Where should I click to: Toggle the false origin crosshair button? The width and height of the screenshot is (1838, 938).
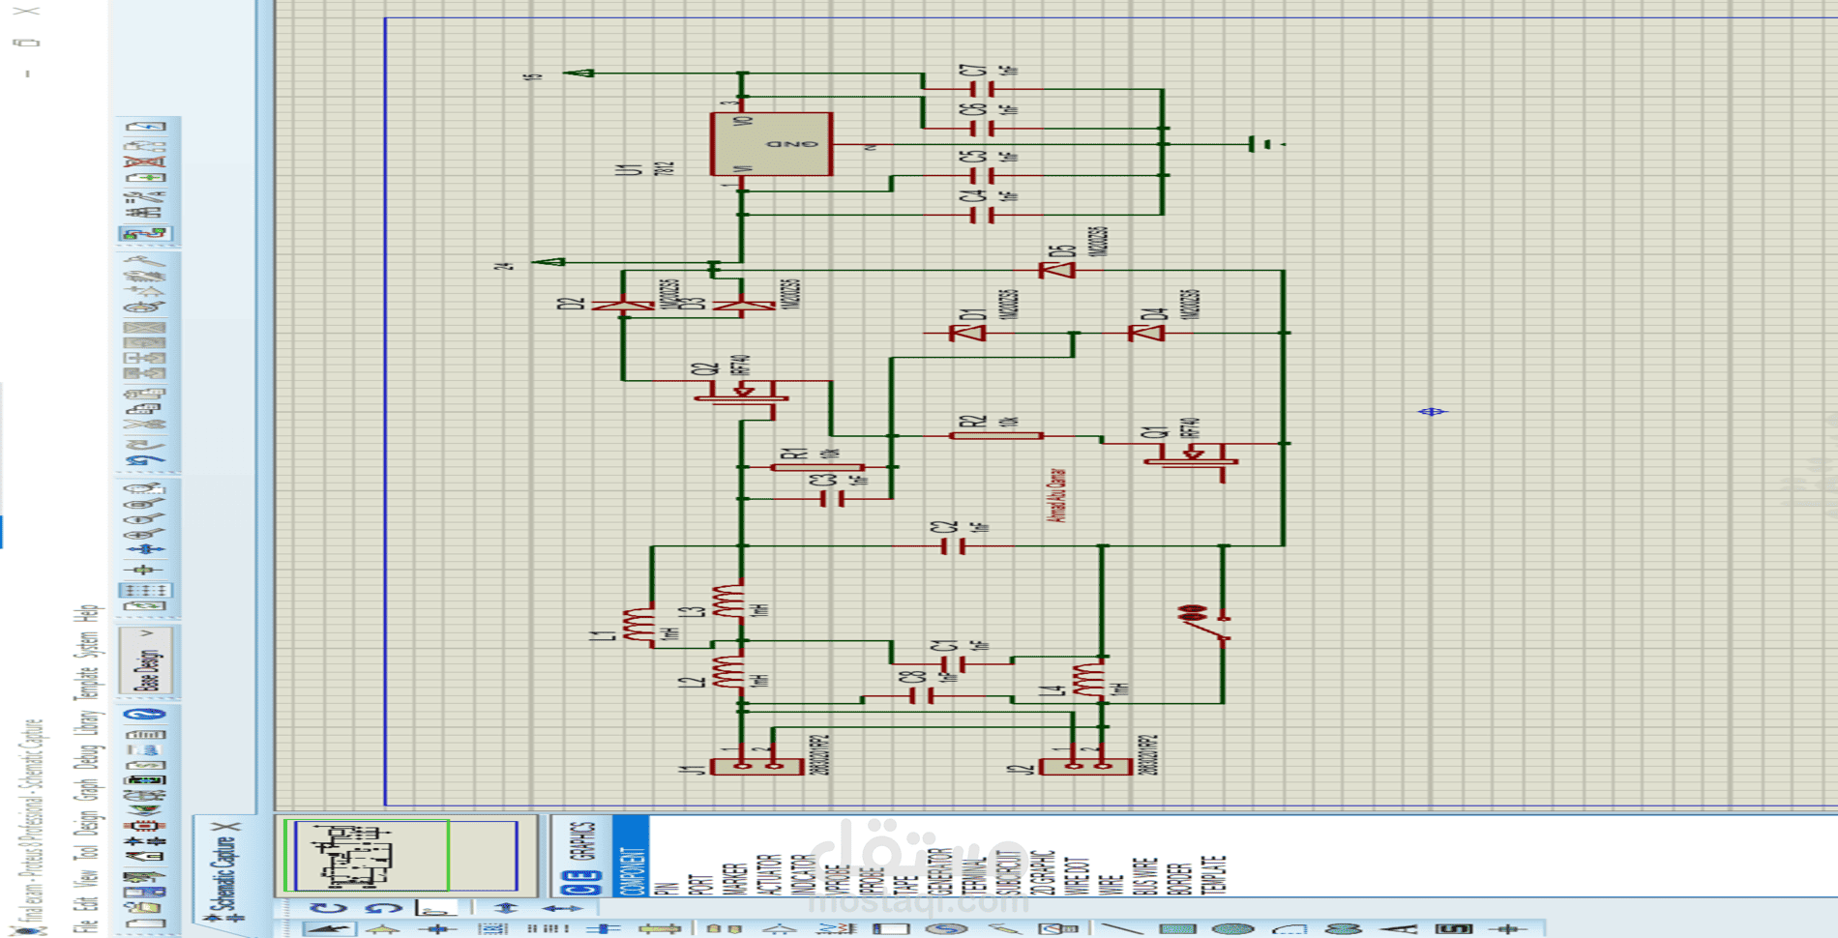click(146, 570)
